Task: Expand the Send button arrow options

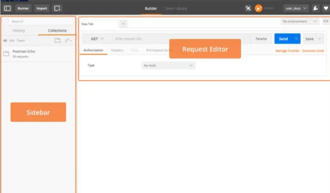Action: 296,39
